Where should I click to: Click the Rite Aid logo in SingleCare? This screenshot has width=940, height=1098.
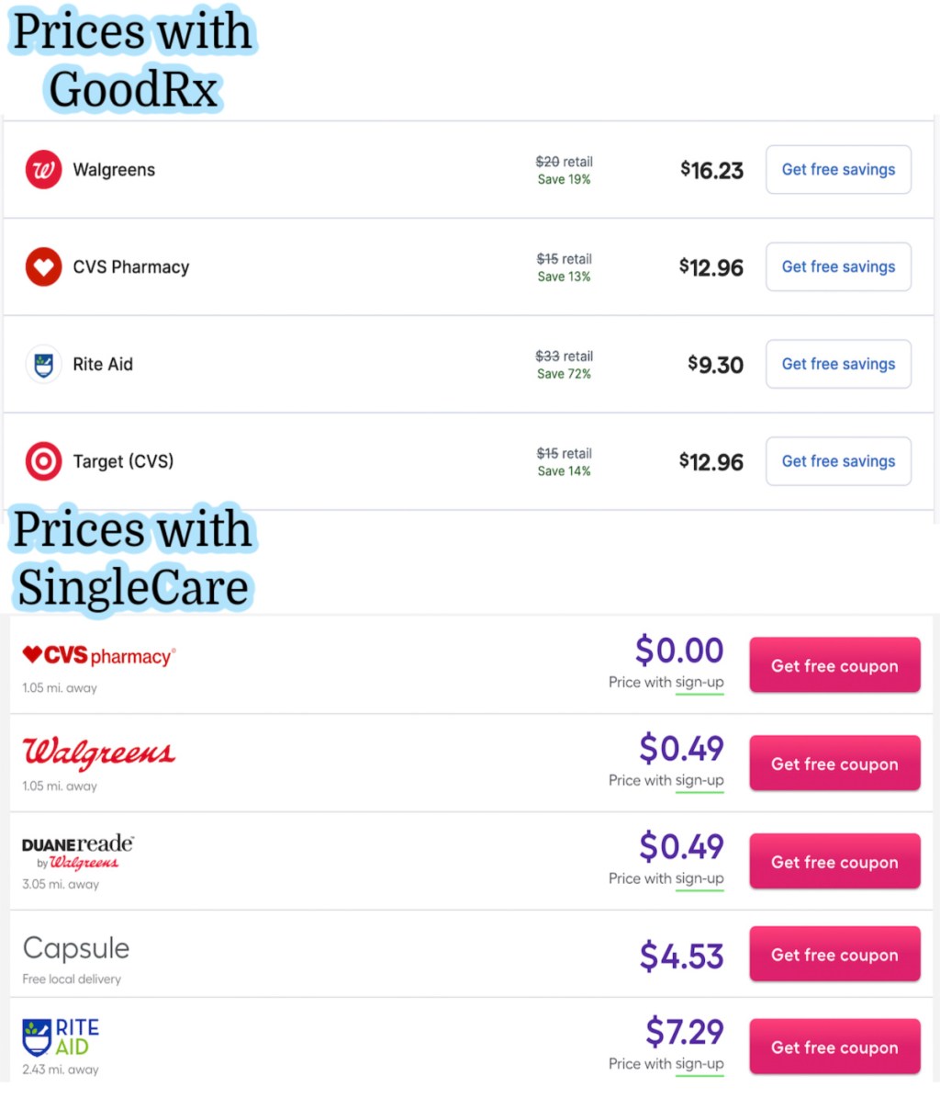[61, 1037]
